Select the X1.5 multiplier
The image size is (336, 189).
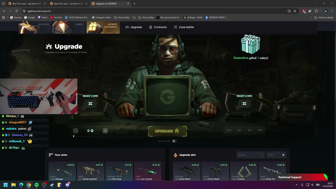pyautogui.click(x=229, y=130)
